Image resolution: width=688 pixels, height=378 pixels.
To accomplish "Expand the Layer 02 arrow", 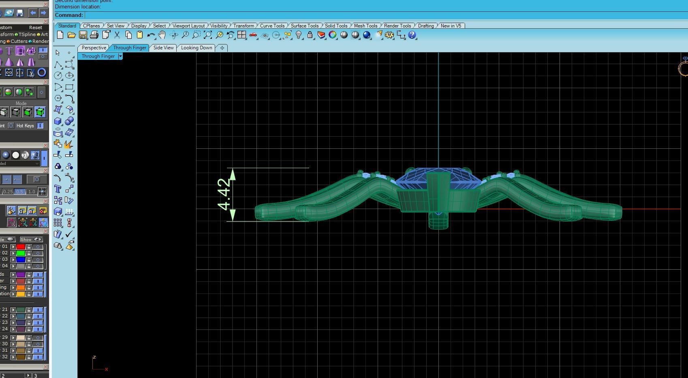I will click(13, 253).
